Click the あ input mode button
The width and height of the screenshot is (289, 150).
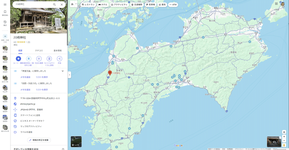[72, 4]
